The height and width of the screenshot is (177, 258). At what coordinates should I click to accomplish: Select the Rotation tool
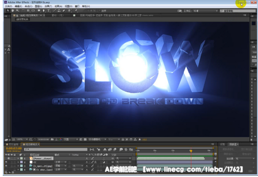coord(23,10)
